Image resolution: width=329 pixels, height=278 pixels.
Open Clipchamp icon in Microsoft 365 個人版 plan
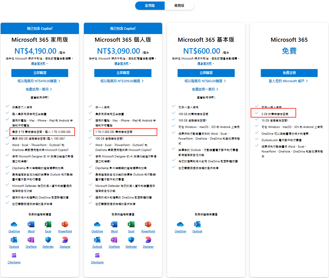point(97,255)
